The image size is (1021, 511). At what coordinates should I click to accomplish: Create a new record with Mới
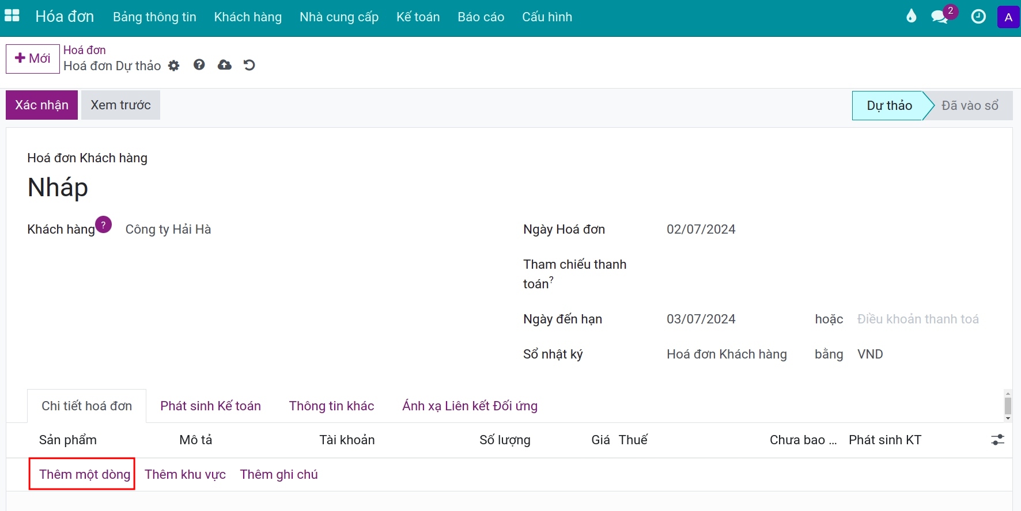pyautogui.click(x=33, y=59)
